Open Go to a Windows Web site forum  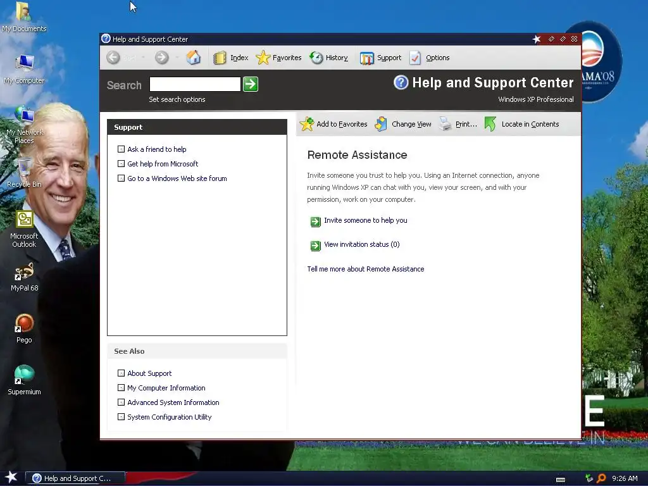[x=177, y=178]
